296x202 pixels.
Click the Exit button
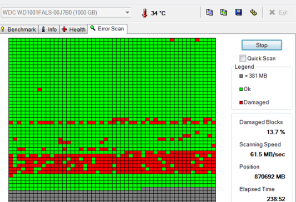pos(278,13)
